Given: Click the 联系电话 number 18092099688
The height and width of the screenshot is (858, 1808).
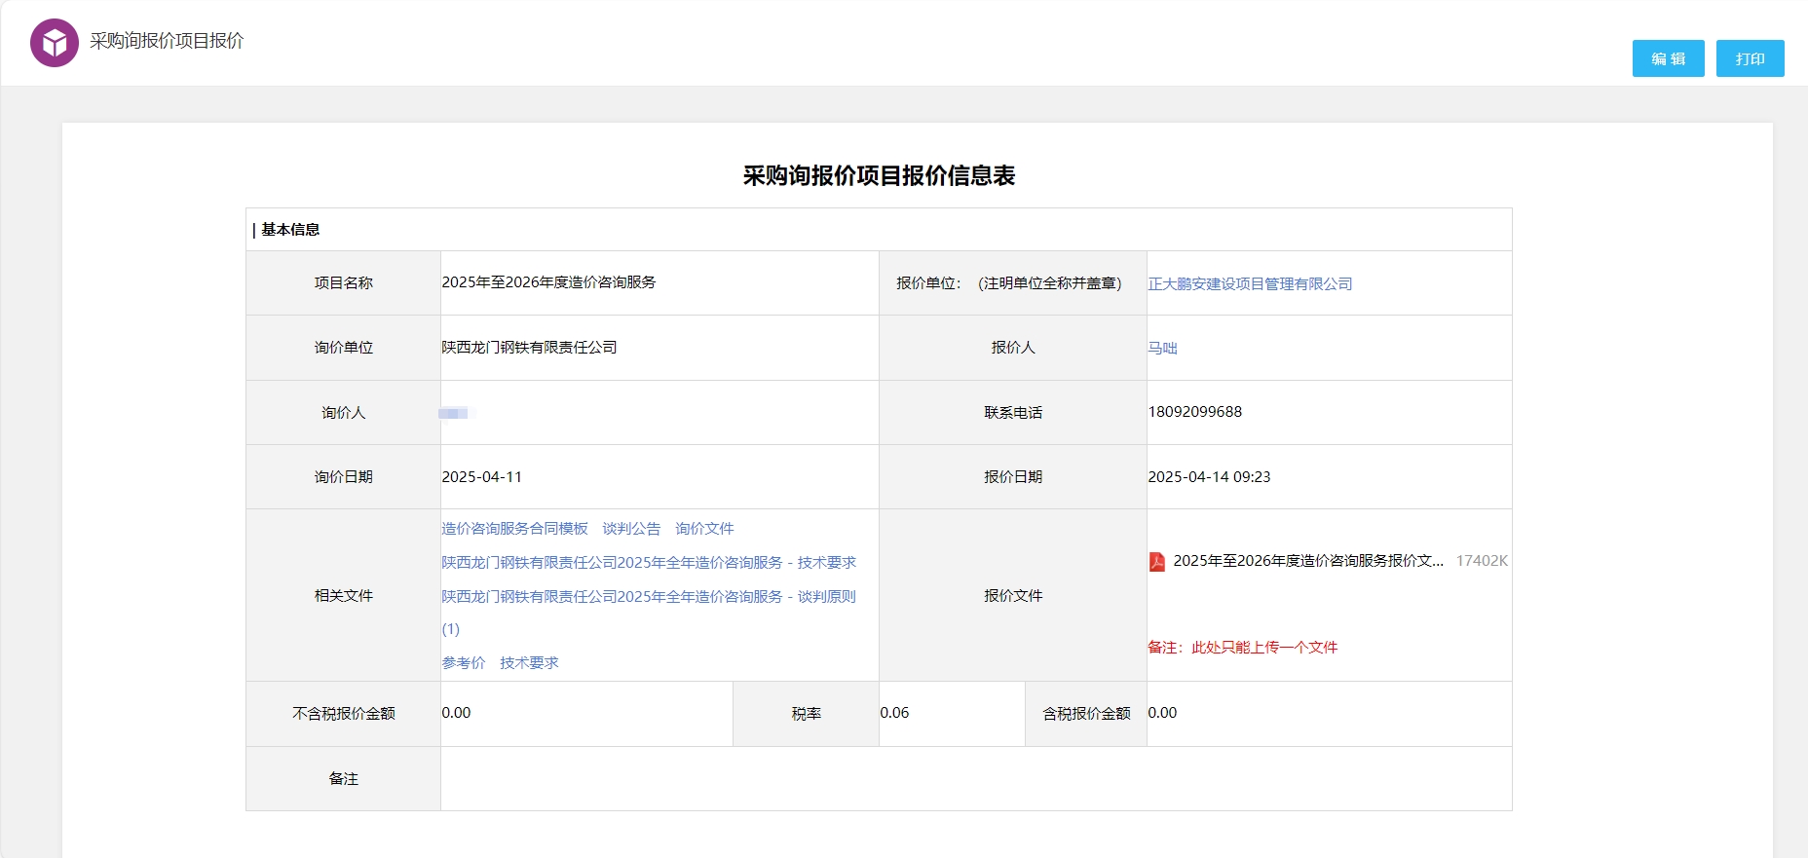Looking at the screenshot, I should [x=1195, y=412].
